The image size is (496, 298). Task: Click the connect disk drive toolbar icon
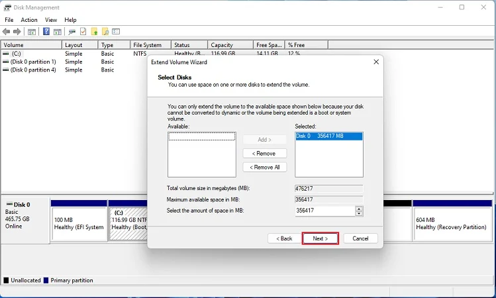click(72, 32)
